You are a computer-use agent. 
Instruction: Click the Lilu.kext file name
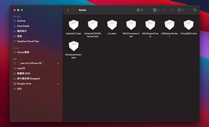pos(112,33)
